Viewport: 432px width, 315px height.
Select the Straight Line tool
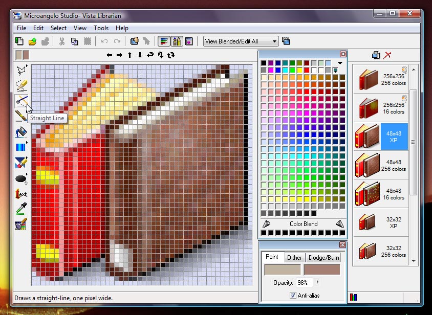tap(20, 101)
